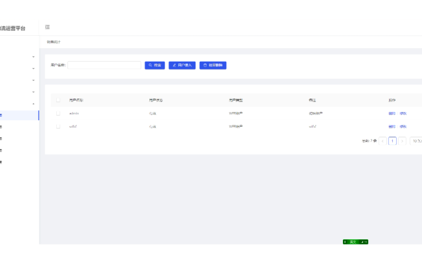Screen dimensions: 422x264
Task: Check the checkbox for the second user row
Action: (58, 126)
